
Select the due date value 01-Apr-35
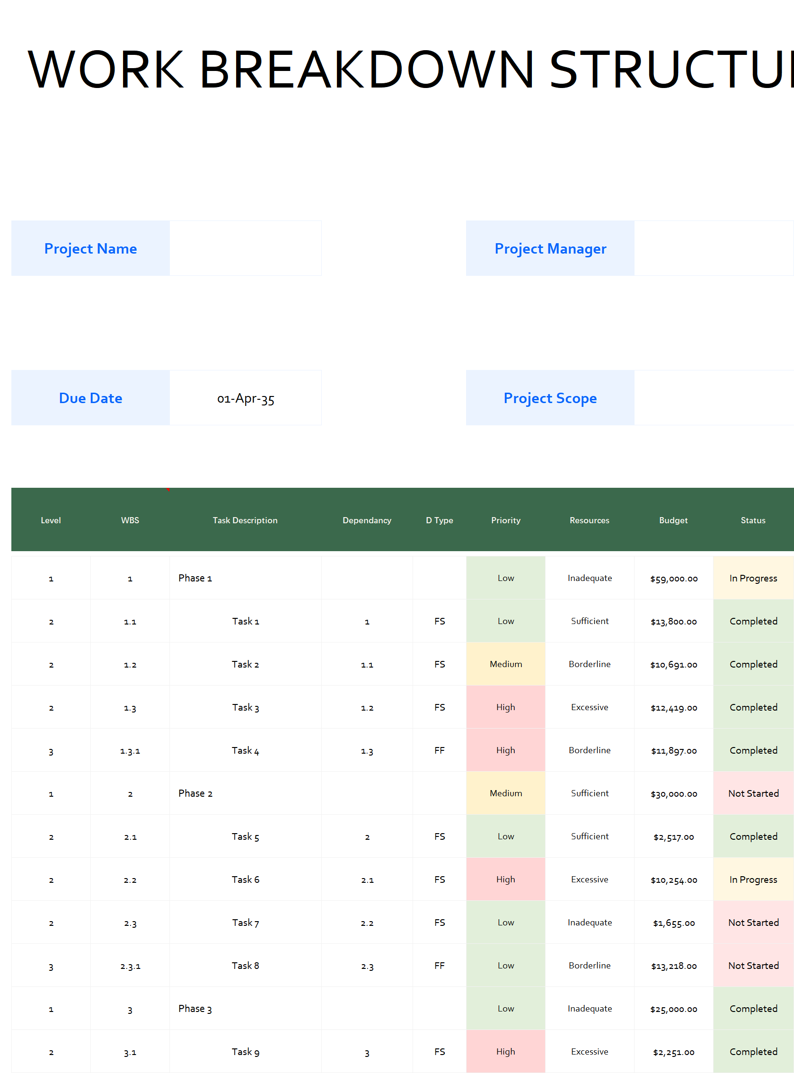point(246,397)
